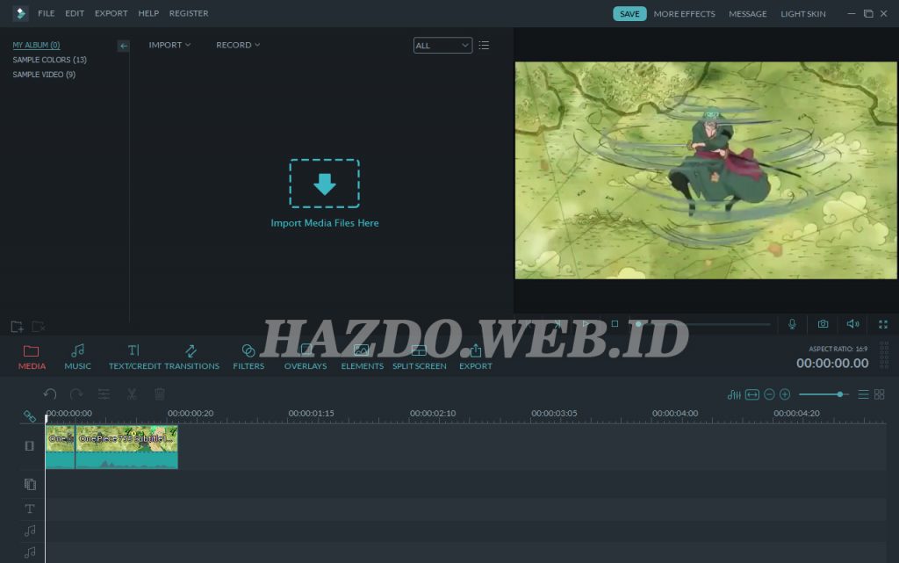This screenshot has width=899, height=563.
Task: Select SAMPLE COLORS (13)
Action: pyautogui.click(x=49, y=60)
